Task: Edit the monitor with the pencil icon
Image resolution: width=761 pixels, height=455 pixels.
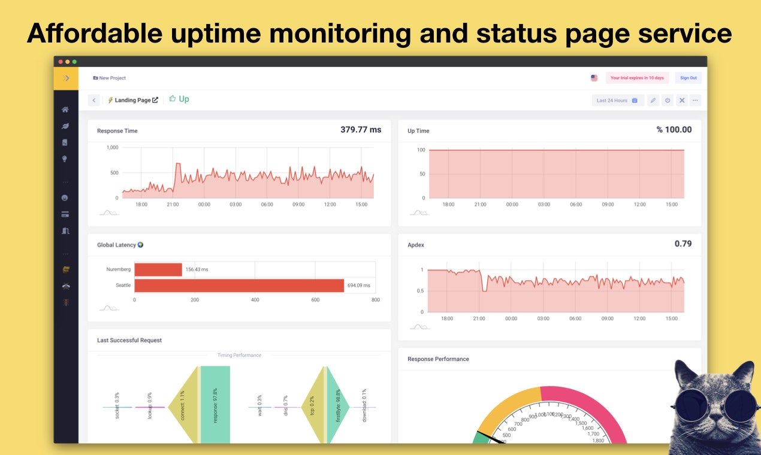Action: click(x=654, y=101)
